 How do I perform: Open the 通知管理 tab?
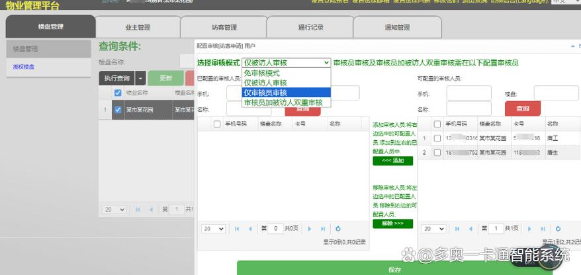397,27
